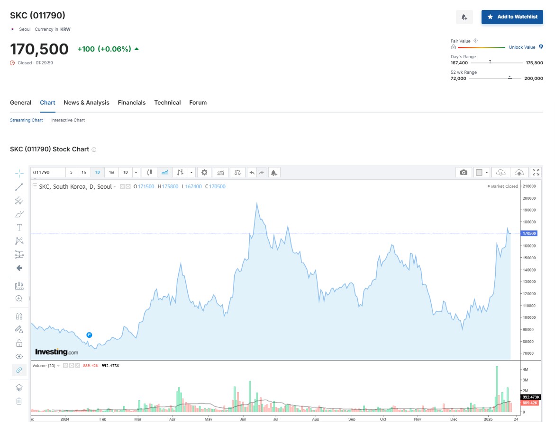Open Volume indicator settings
The height and width of the screenshot is (422, 555).
(x=72, y=365)
